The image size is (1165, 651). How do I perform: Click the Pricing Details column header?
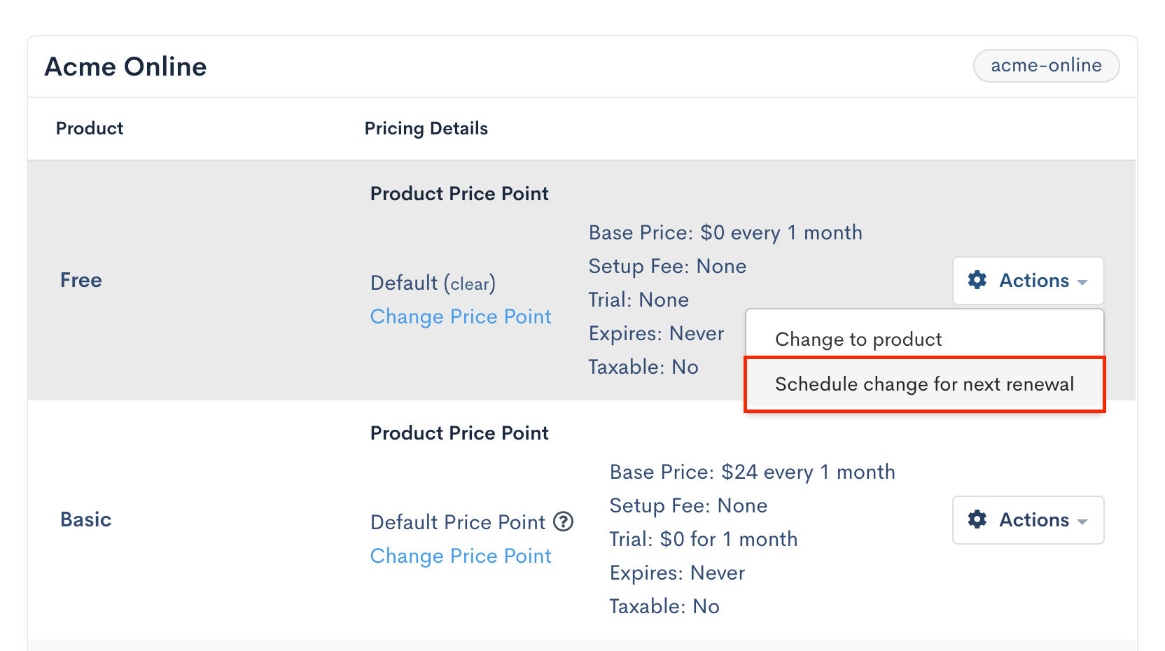426,128
